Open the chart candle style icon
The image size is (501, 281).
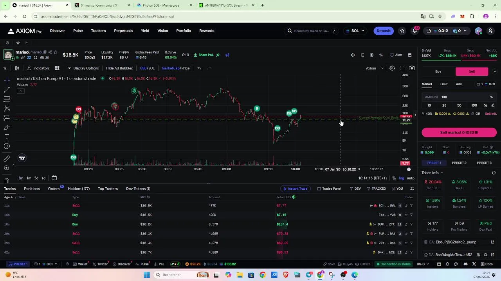pyautogui.click(x=17, y=68)
